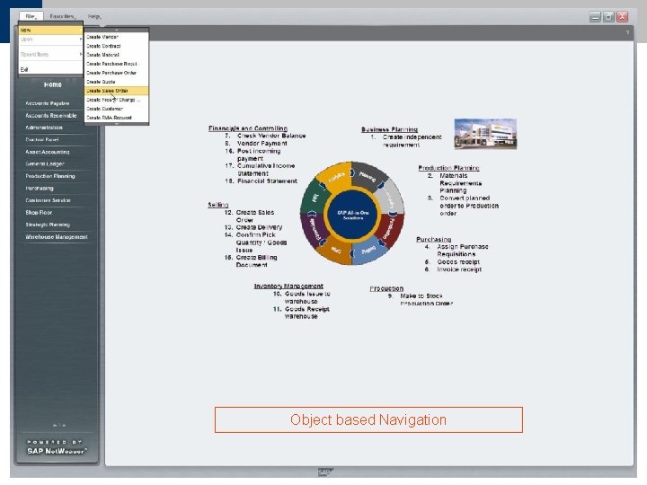Select Create Contract in the submenu
This screenshot has height=485, width=647.
116,46
